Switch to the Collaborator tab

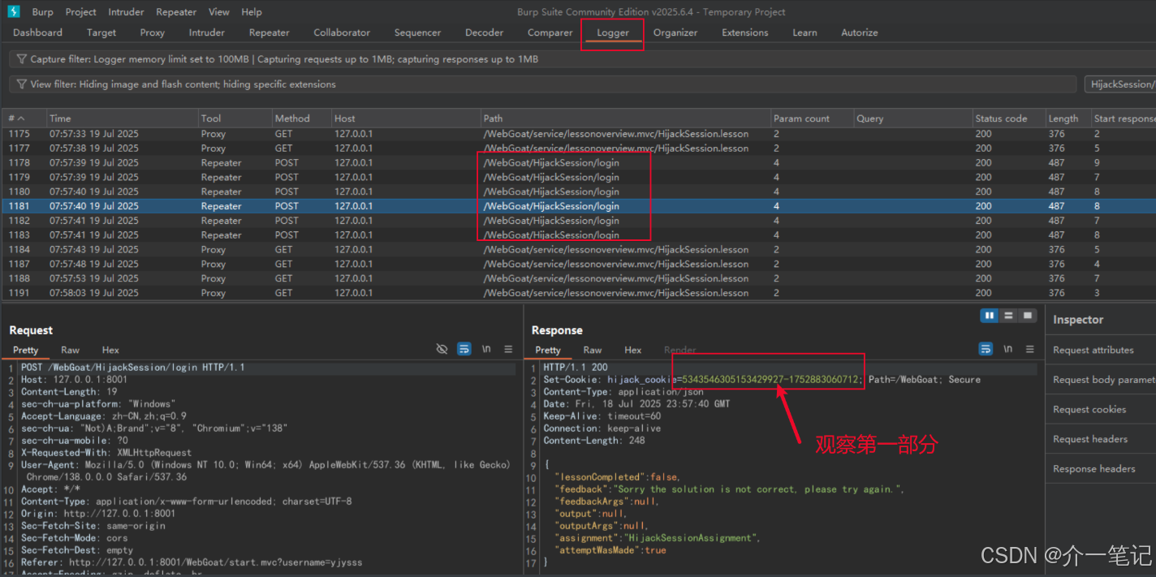coord(342,32)
